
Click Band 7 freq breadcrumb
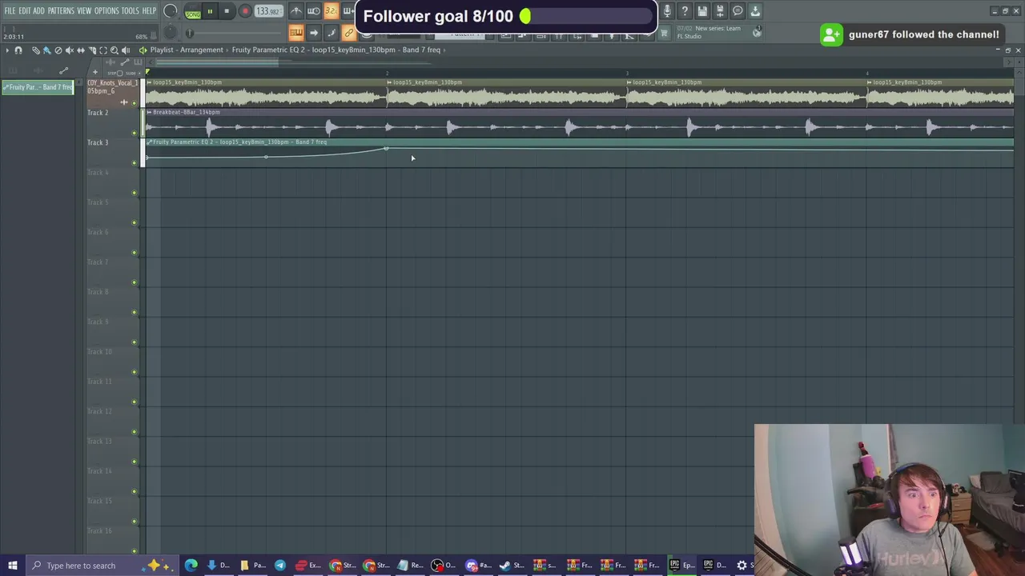click(422, 50)
